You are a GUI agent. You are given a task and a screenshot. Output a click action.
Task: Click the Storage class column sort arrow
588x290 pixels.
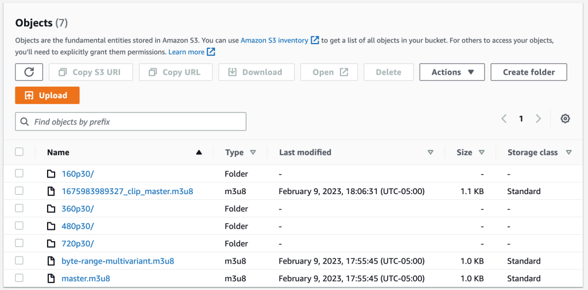point(568,153)
